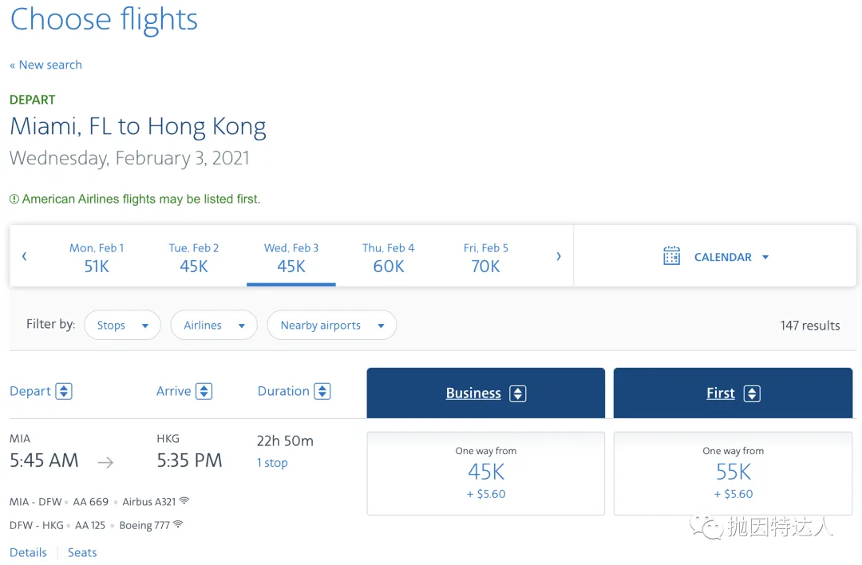Viewport: 862px width, 565px height.
Task: Show later dates with right arrow
Action: pyautogui.click(x=559, y=256)
